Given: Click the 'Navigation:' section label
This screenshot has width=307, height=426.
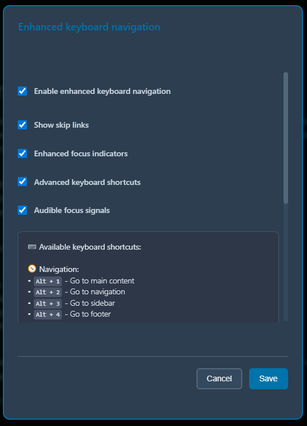Looking at the screenshot, I should pyautogui.click(x=59, y=269).
